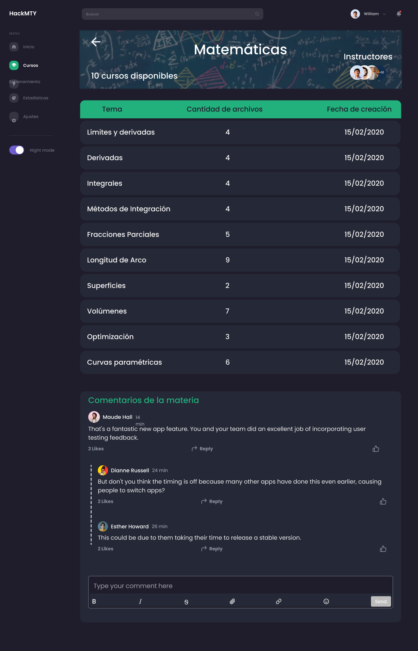Open Estadísticas from the sidebar
This screenshot has width=418, height=651.
(35, 98)
